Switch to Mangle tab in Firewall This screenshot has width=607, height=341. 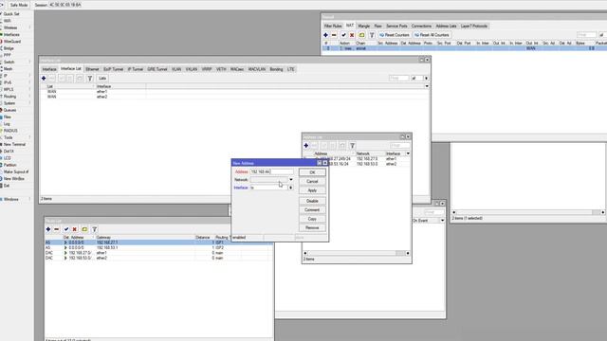point(363,26)
